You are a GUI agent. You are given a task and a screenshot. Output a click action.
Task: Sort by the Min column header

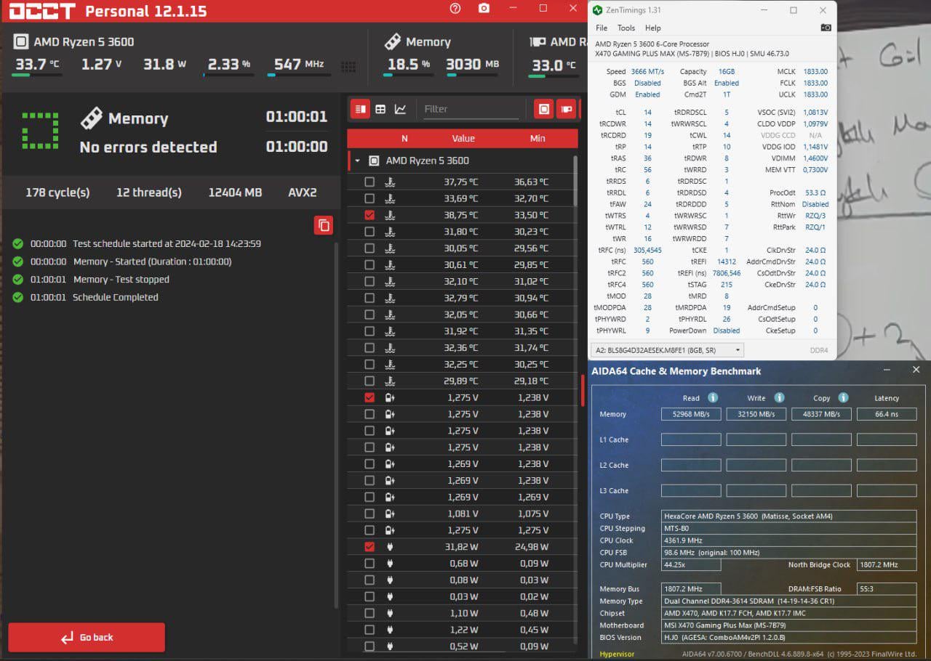pos(538,138)
